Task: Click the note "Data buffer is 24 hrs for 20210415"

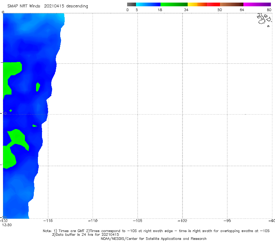Action: (x=86, y=235)
